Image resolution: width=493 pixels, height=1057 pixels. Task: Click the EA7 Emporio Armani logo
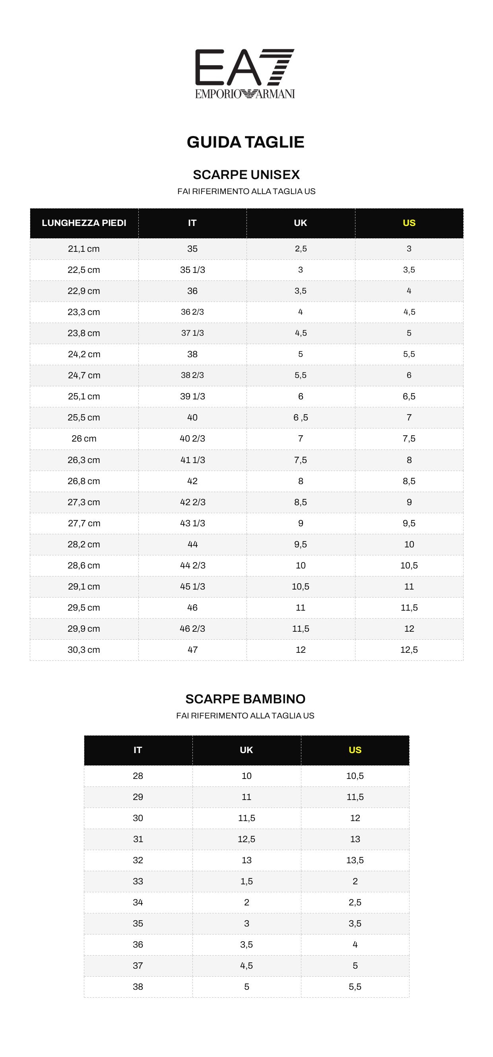click(x=245, y=74)
